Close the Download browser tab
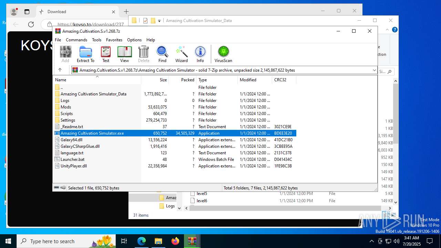 point(113,12)
